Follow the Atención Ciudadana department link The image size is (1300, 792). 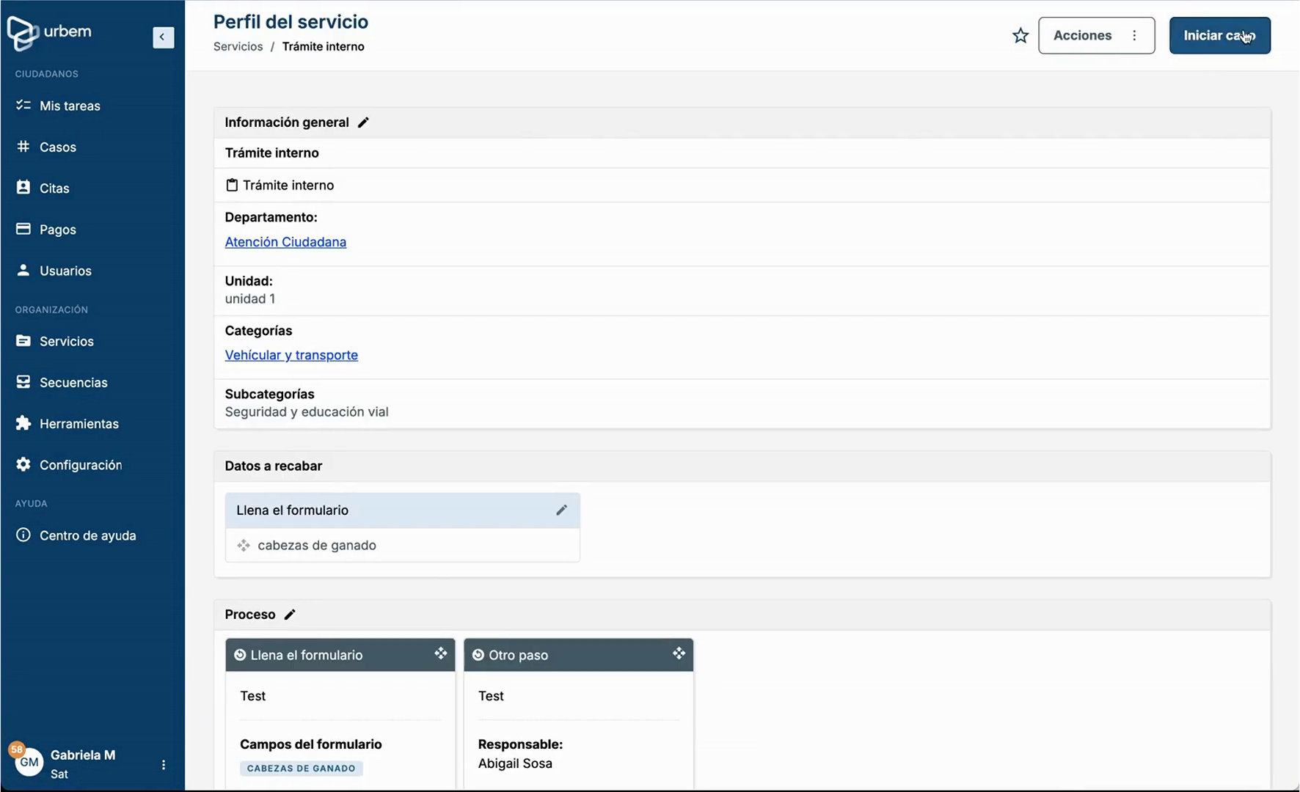(x=285, y=242)
